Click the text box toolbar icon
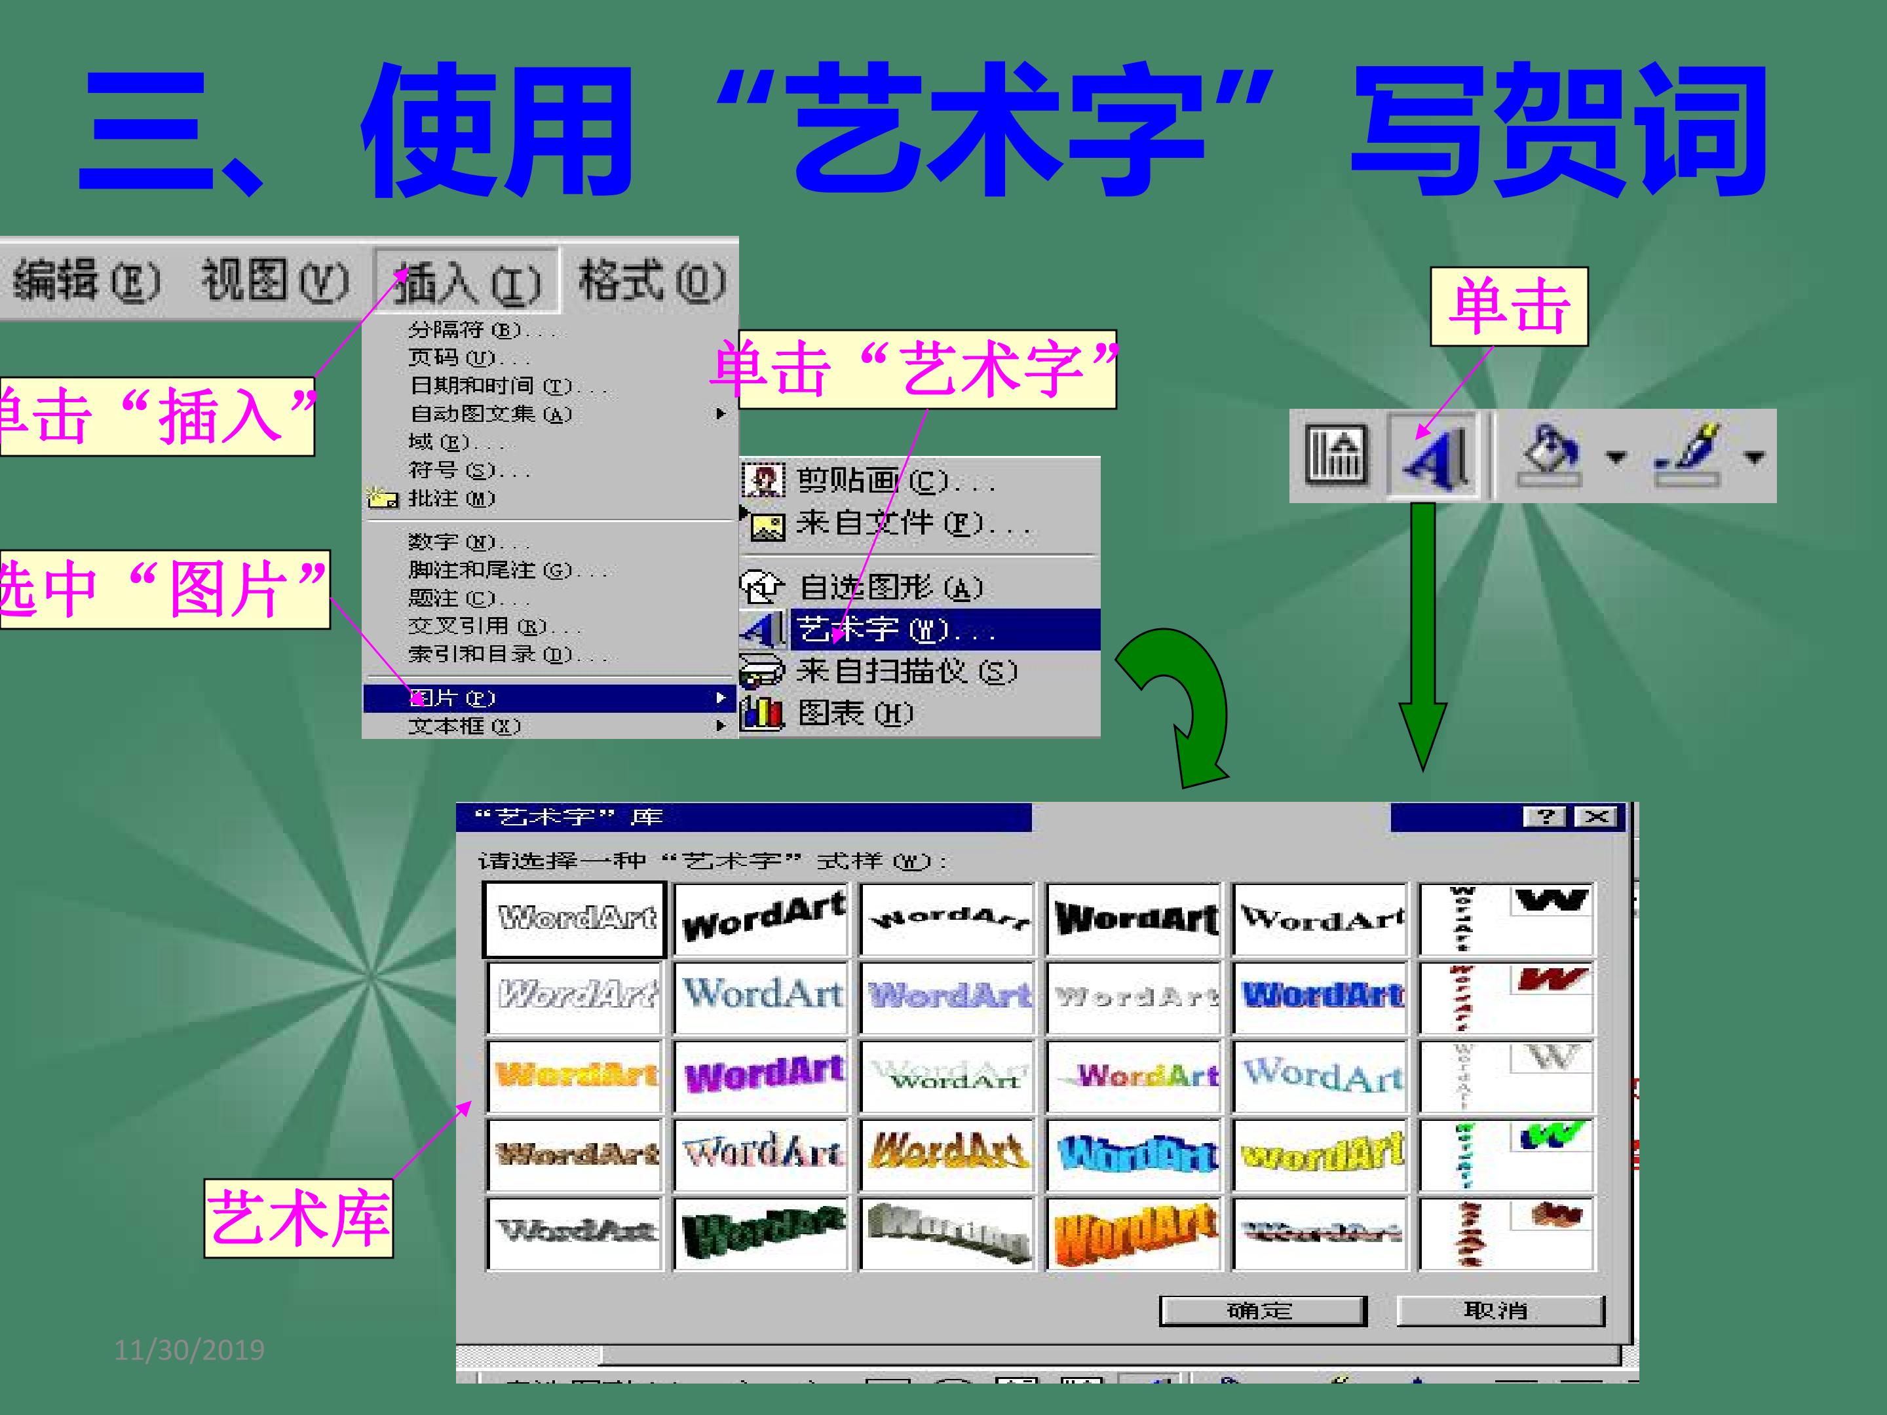The image size is (1887, 1415). click(1336, 455)
